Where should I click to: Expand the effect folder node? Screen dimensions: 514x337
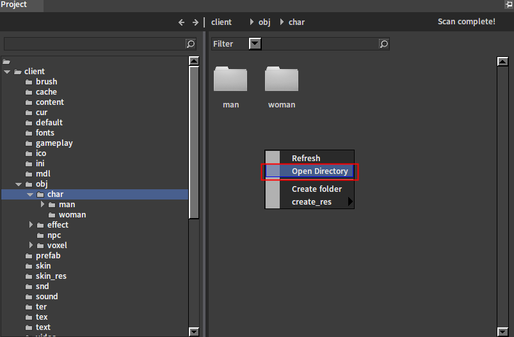click(31, 225)
